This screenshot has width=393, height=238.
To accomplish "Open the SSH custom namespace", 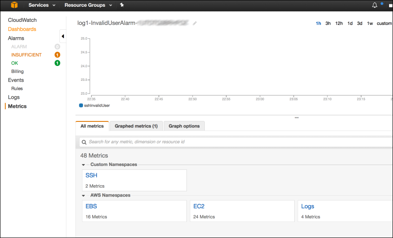I will click(91, 176).
